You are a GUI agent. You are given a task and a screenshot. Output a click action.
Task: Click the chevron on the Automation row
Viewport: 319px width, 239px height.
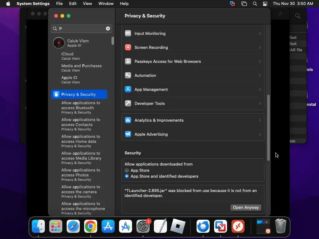[x=260, y=75]
